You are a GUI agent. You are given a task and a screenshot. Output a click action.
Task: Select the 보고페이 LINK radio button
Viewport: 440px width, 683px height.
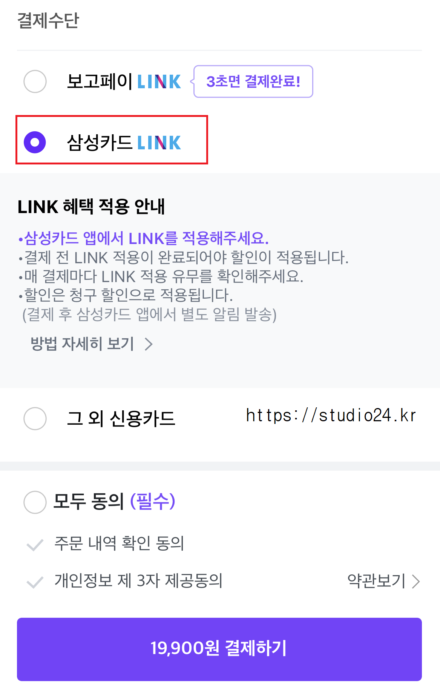coord(35,81)
